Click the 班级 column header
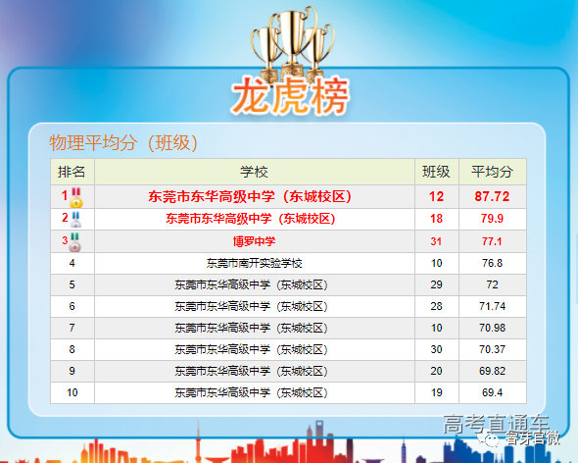 [436, 172]
